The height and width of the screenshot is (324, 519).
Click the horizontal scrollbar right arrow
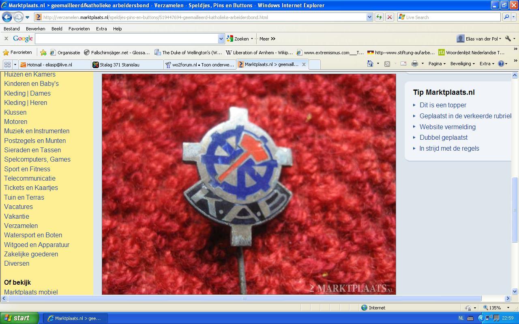tap(508, 298)
